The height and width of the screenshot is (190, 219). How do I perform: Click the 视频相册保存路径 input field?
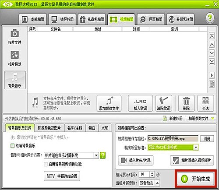(173, 138)
